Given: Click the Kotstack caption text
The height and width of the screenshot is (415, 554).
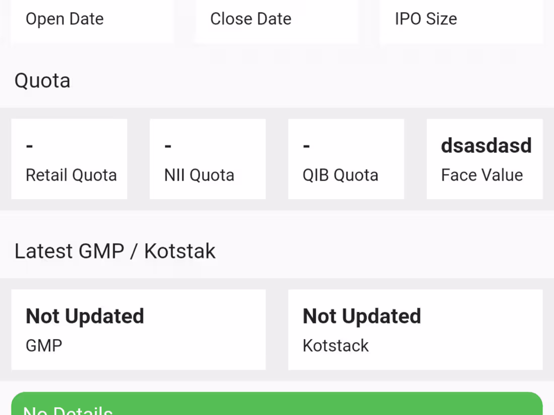Looking at the screenshot, I should pyautogui.click(x=335, y=345).
